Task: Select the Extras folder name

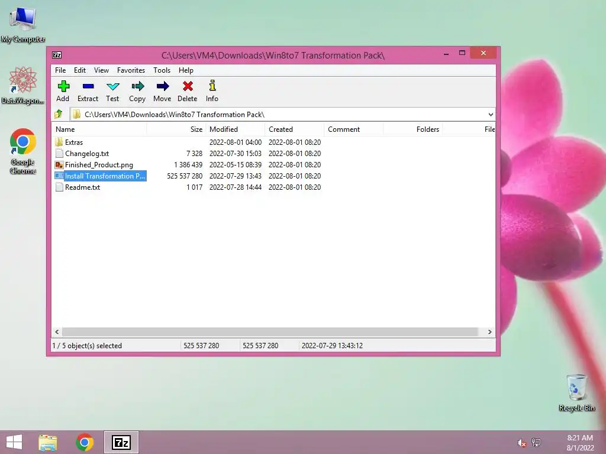Action: tap(74, 142)
